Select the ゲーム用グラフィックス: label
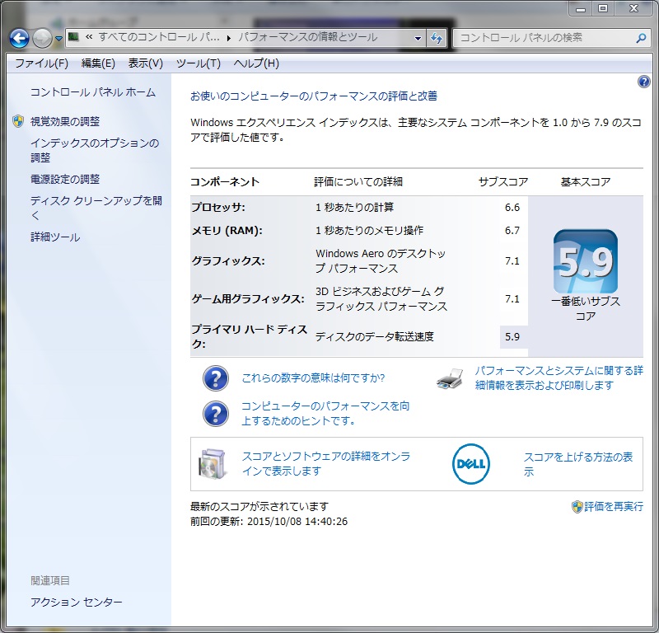 (x=248, y=299)
